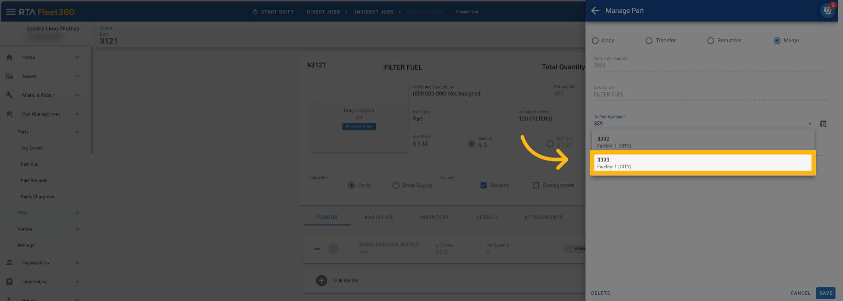Click Cancel in Manage Part panel

click(800, 293)
